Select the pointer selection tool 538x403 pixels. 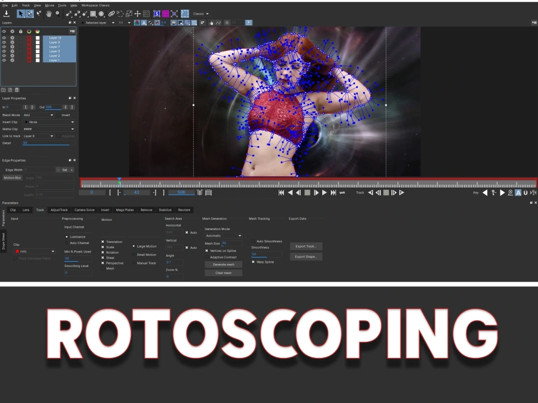point(20,13)
